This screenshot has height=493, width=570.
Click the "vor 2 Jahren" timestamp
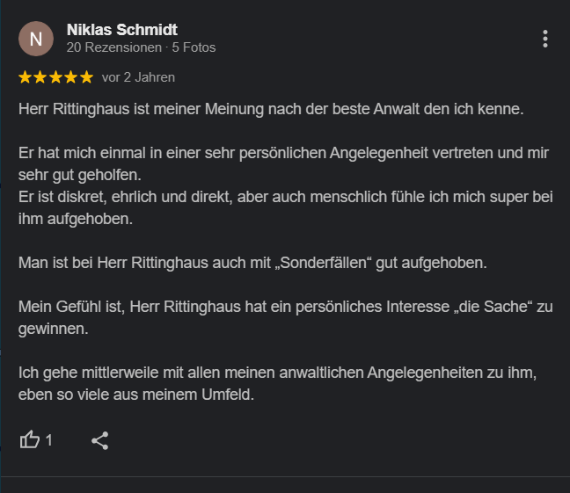(x=138, y=77)
